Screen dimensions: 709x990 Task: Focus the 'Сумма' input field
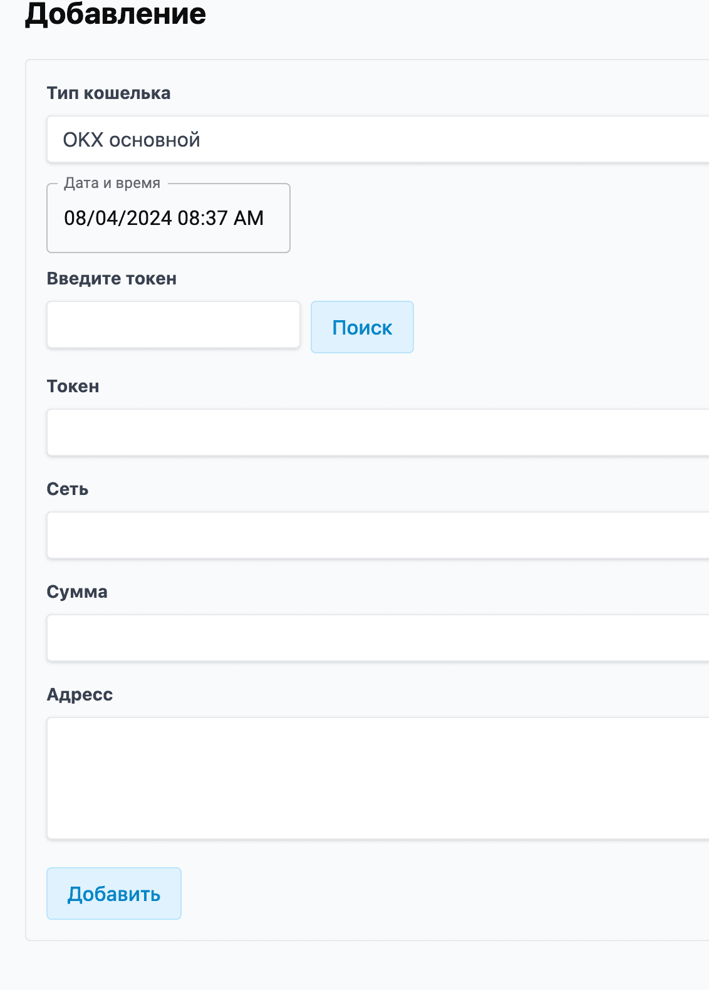tap(378, 638)
